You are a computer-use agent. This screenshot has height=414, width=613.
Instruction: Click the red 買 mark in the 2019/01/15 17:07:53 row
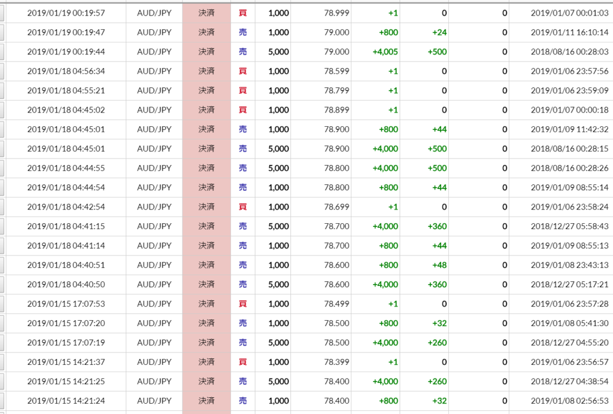243,304
